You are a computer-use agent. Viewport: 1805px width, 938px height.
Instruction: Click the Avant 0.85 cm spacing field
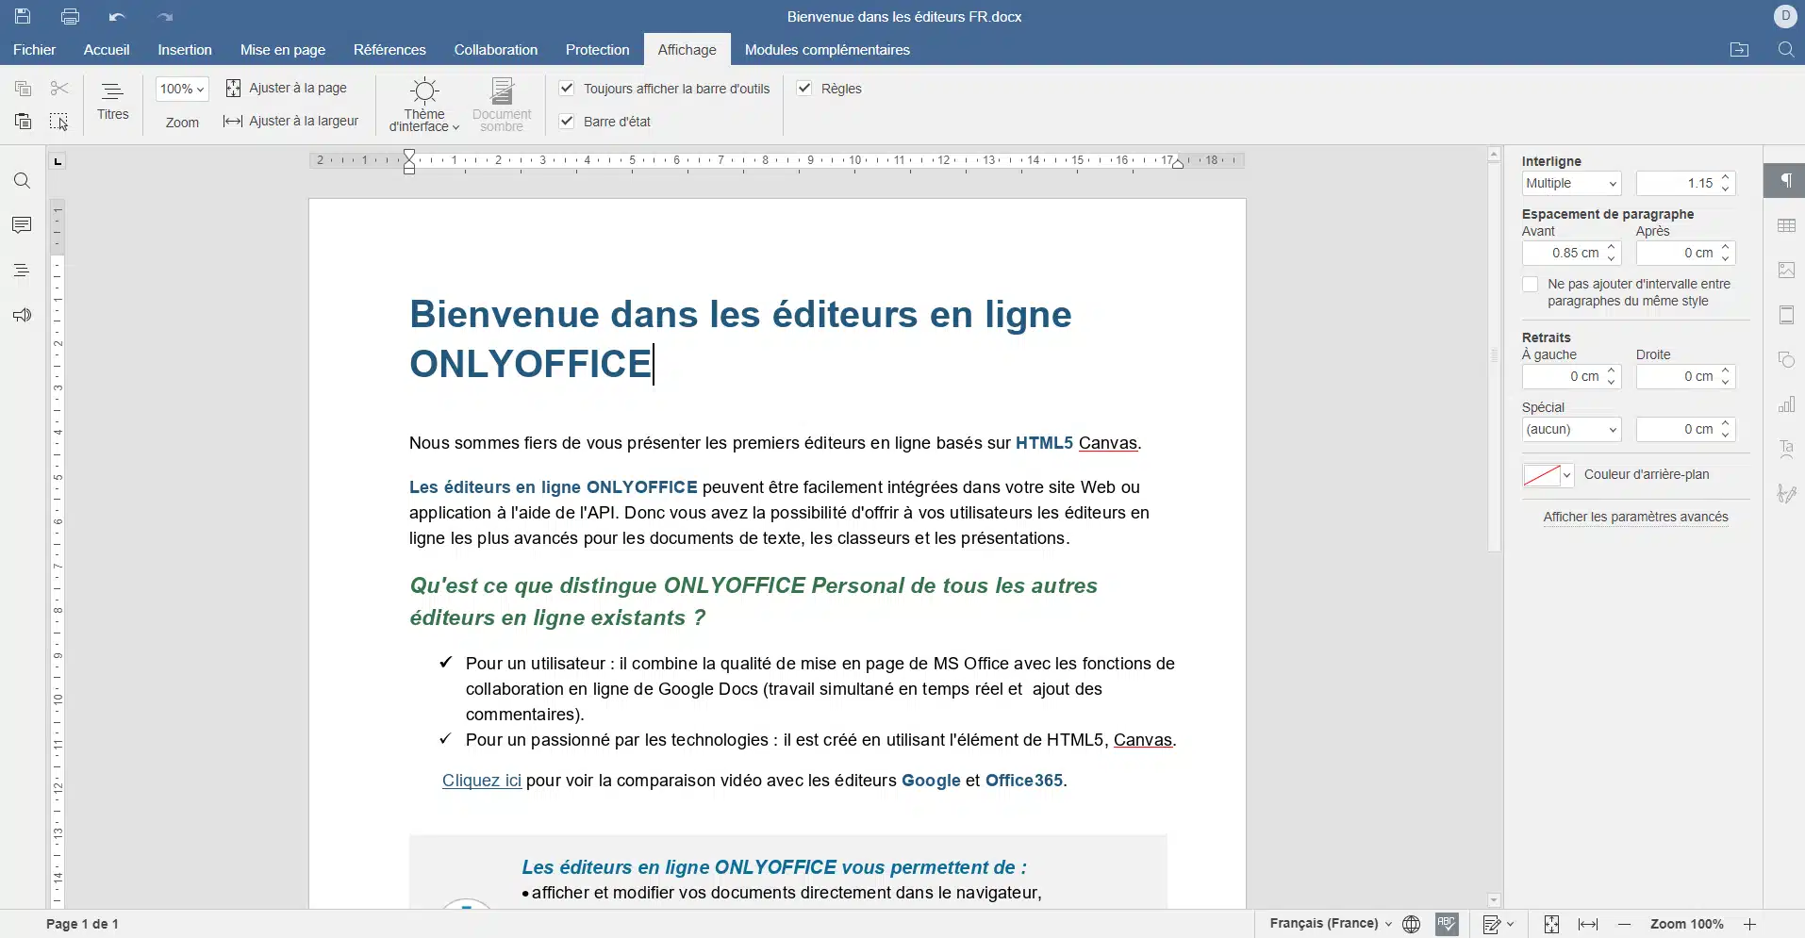click(x=1571, y=253)
